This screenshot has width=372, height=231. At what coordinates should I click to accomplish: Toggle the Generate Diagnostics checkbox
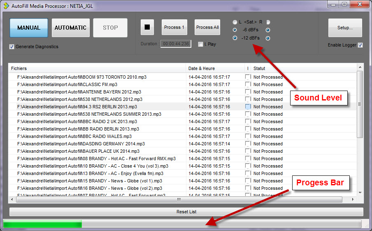pyautogui.click(x=12, y=47)
